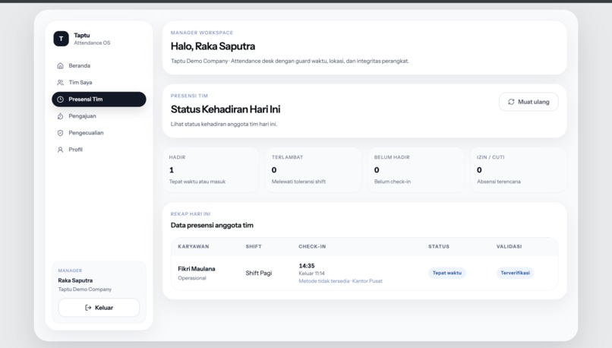Click Taptu Demo Company in the manager card
The height and width of the screenshot is (348, 612).
pos(85,289)
